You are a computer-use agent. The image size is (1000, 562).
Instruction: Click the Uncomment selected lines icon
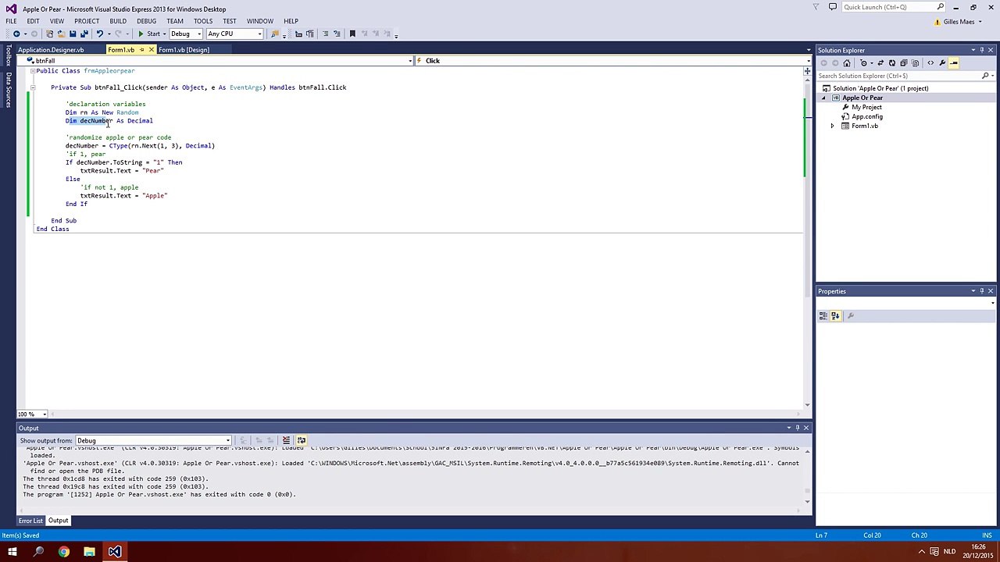coord(336,34)
